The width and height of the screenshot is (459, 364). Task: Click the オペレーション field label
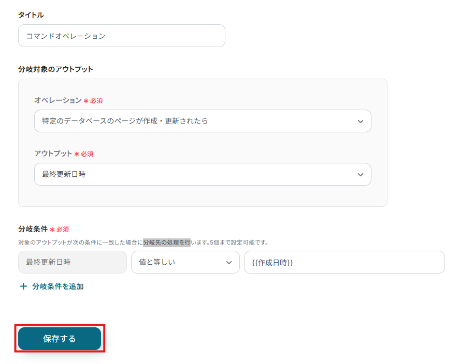pyautogui.click(x=58, y=100)
